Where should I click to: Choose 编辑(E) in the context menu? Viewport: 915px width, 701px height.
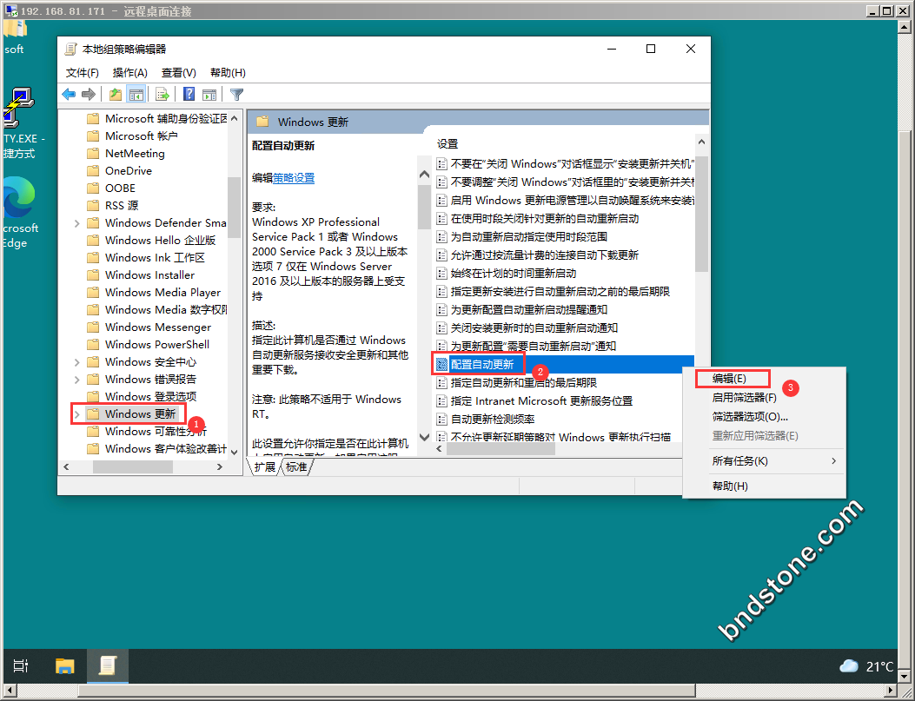point(730,379)
